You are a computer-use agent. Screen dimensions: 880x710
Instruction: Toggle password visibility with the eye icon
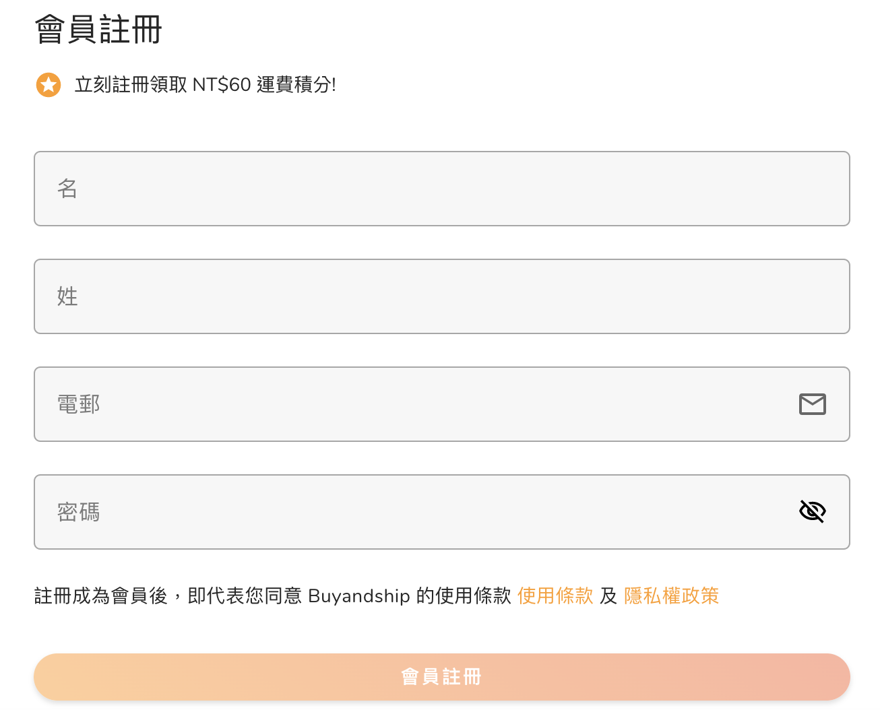click(812, 512)
